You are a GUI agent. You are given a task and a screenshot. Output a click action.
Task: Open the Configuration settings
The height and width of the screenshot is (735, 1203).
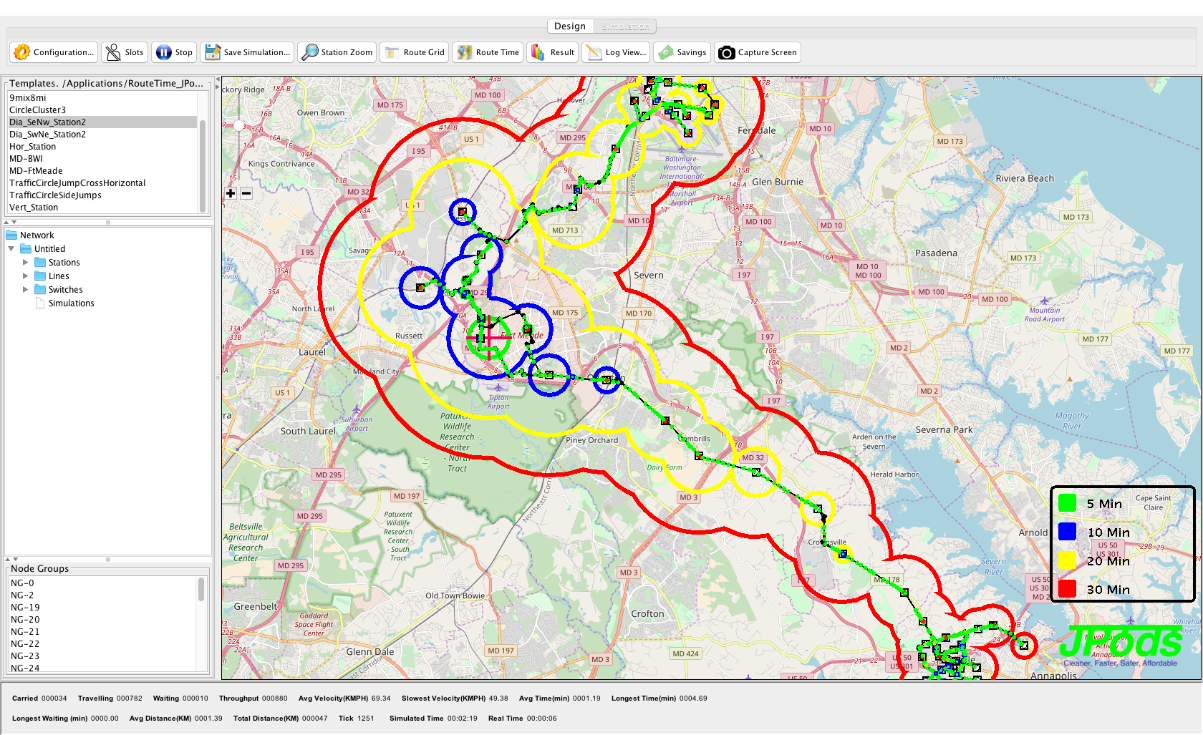[x=54, y=52]
